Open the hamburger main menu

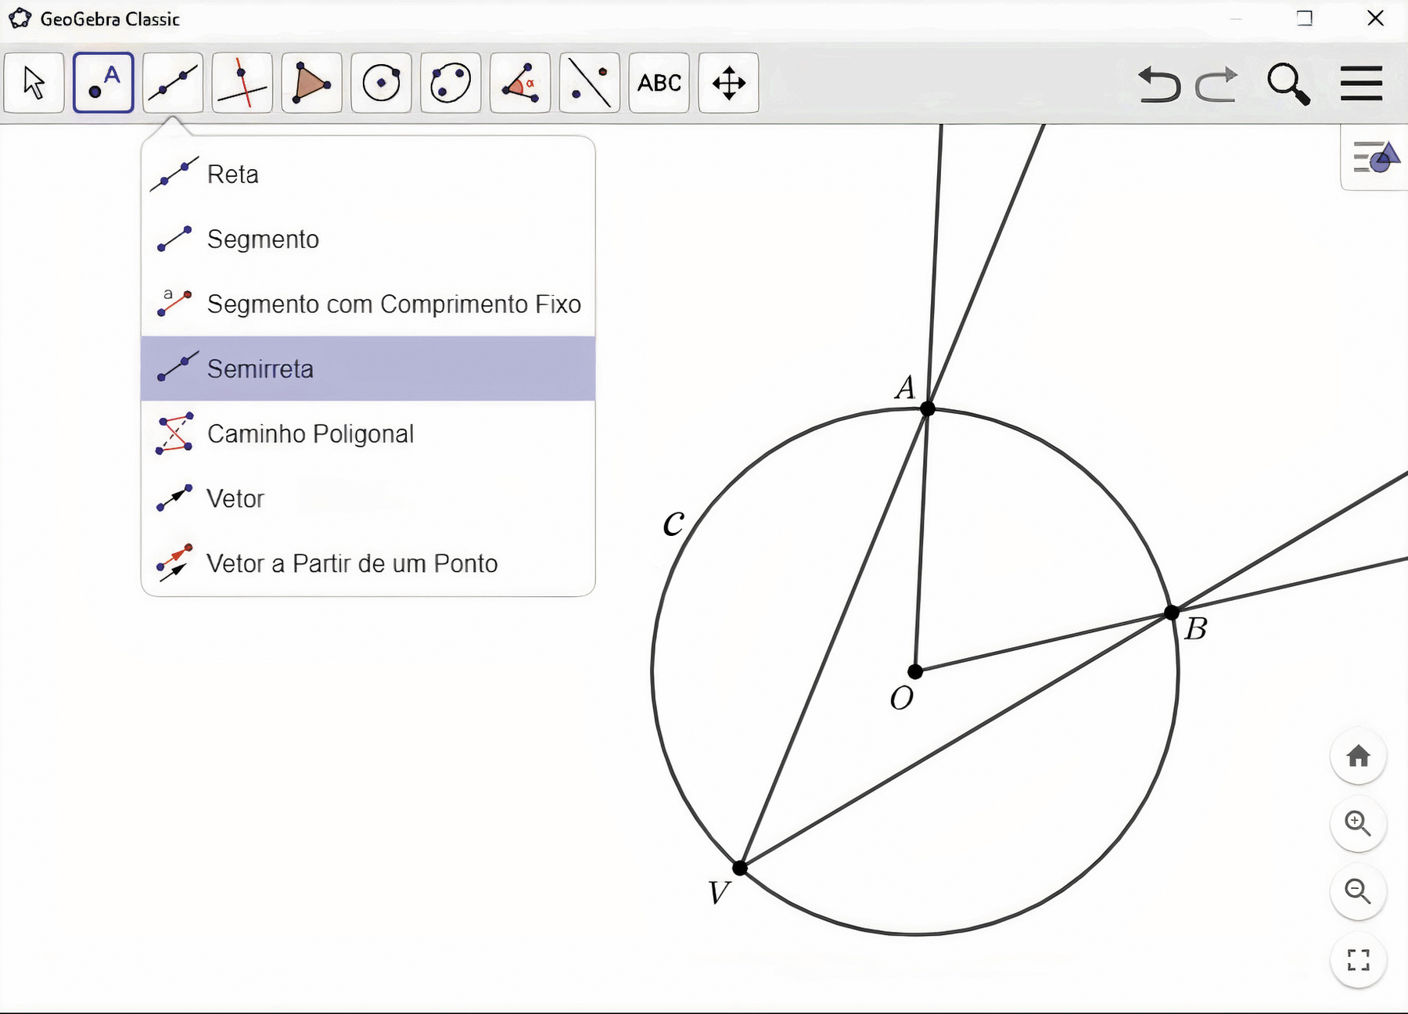click(x=1362, y=84)
